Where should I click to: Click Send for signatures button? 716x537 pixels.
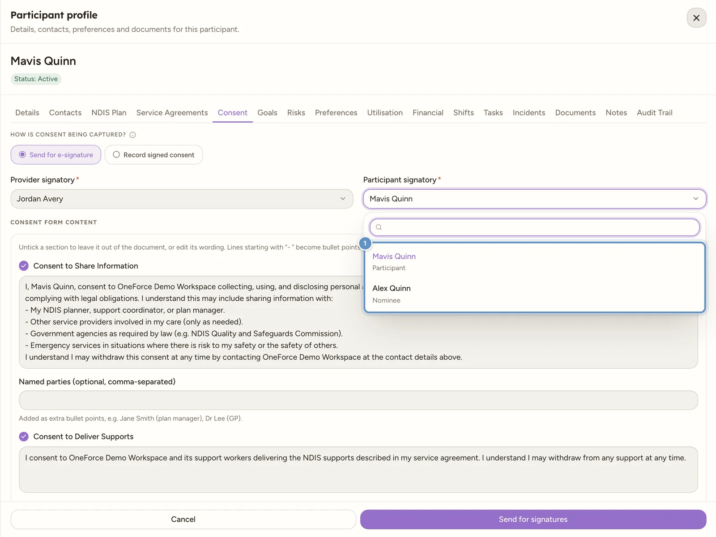click(533, 519)
